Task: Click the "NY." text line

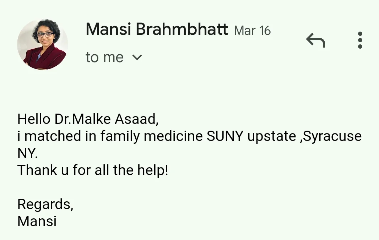Action: [x=27, y=153]
